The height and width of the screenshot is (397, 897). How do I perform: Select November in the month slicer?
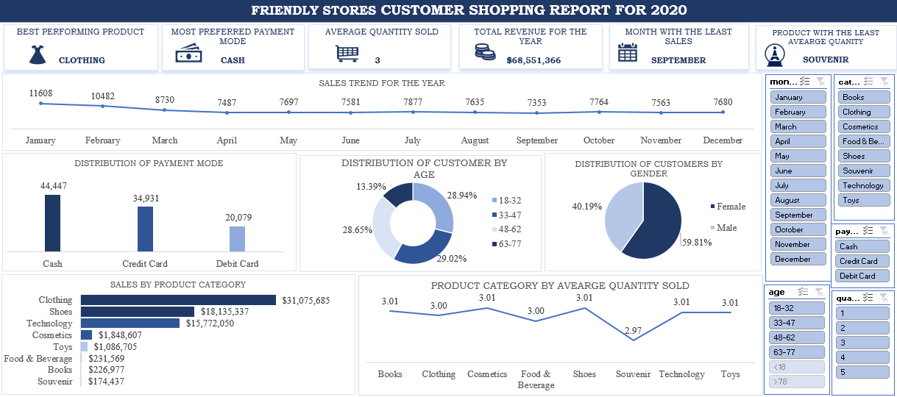coord(798,244)
